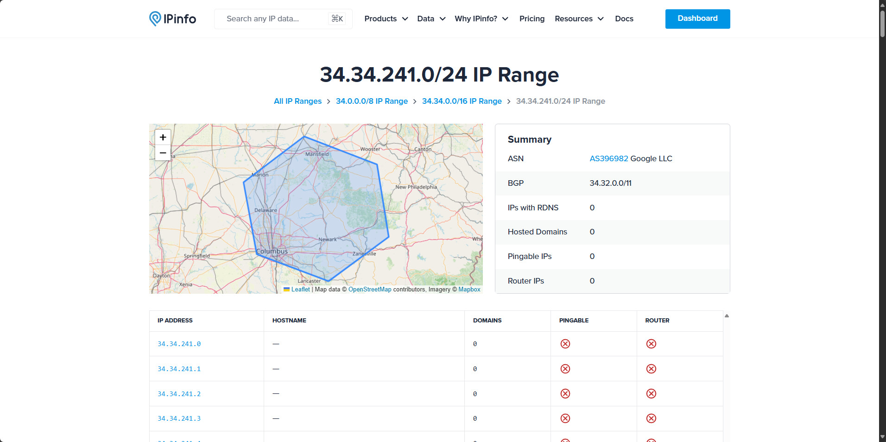Click the BGP value 34.32.0.0/11
The height and width of the screenshot is (442, 886).
[610, 183]
